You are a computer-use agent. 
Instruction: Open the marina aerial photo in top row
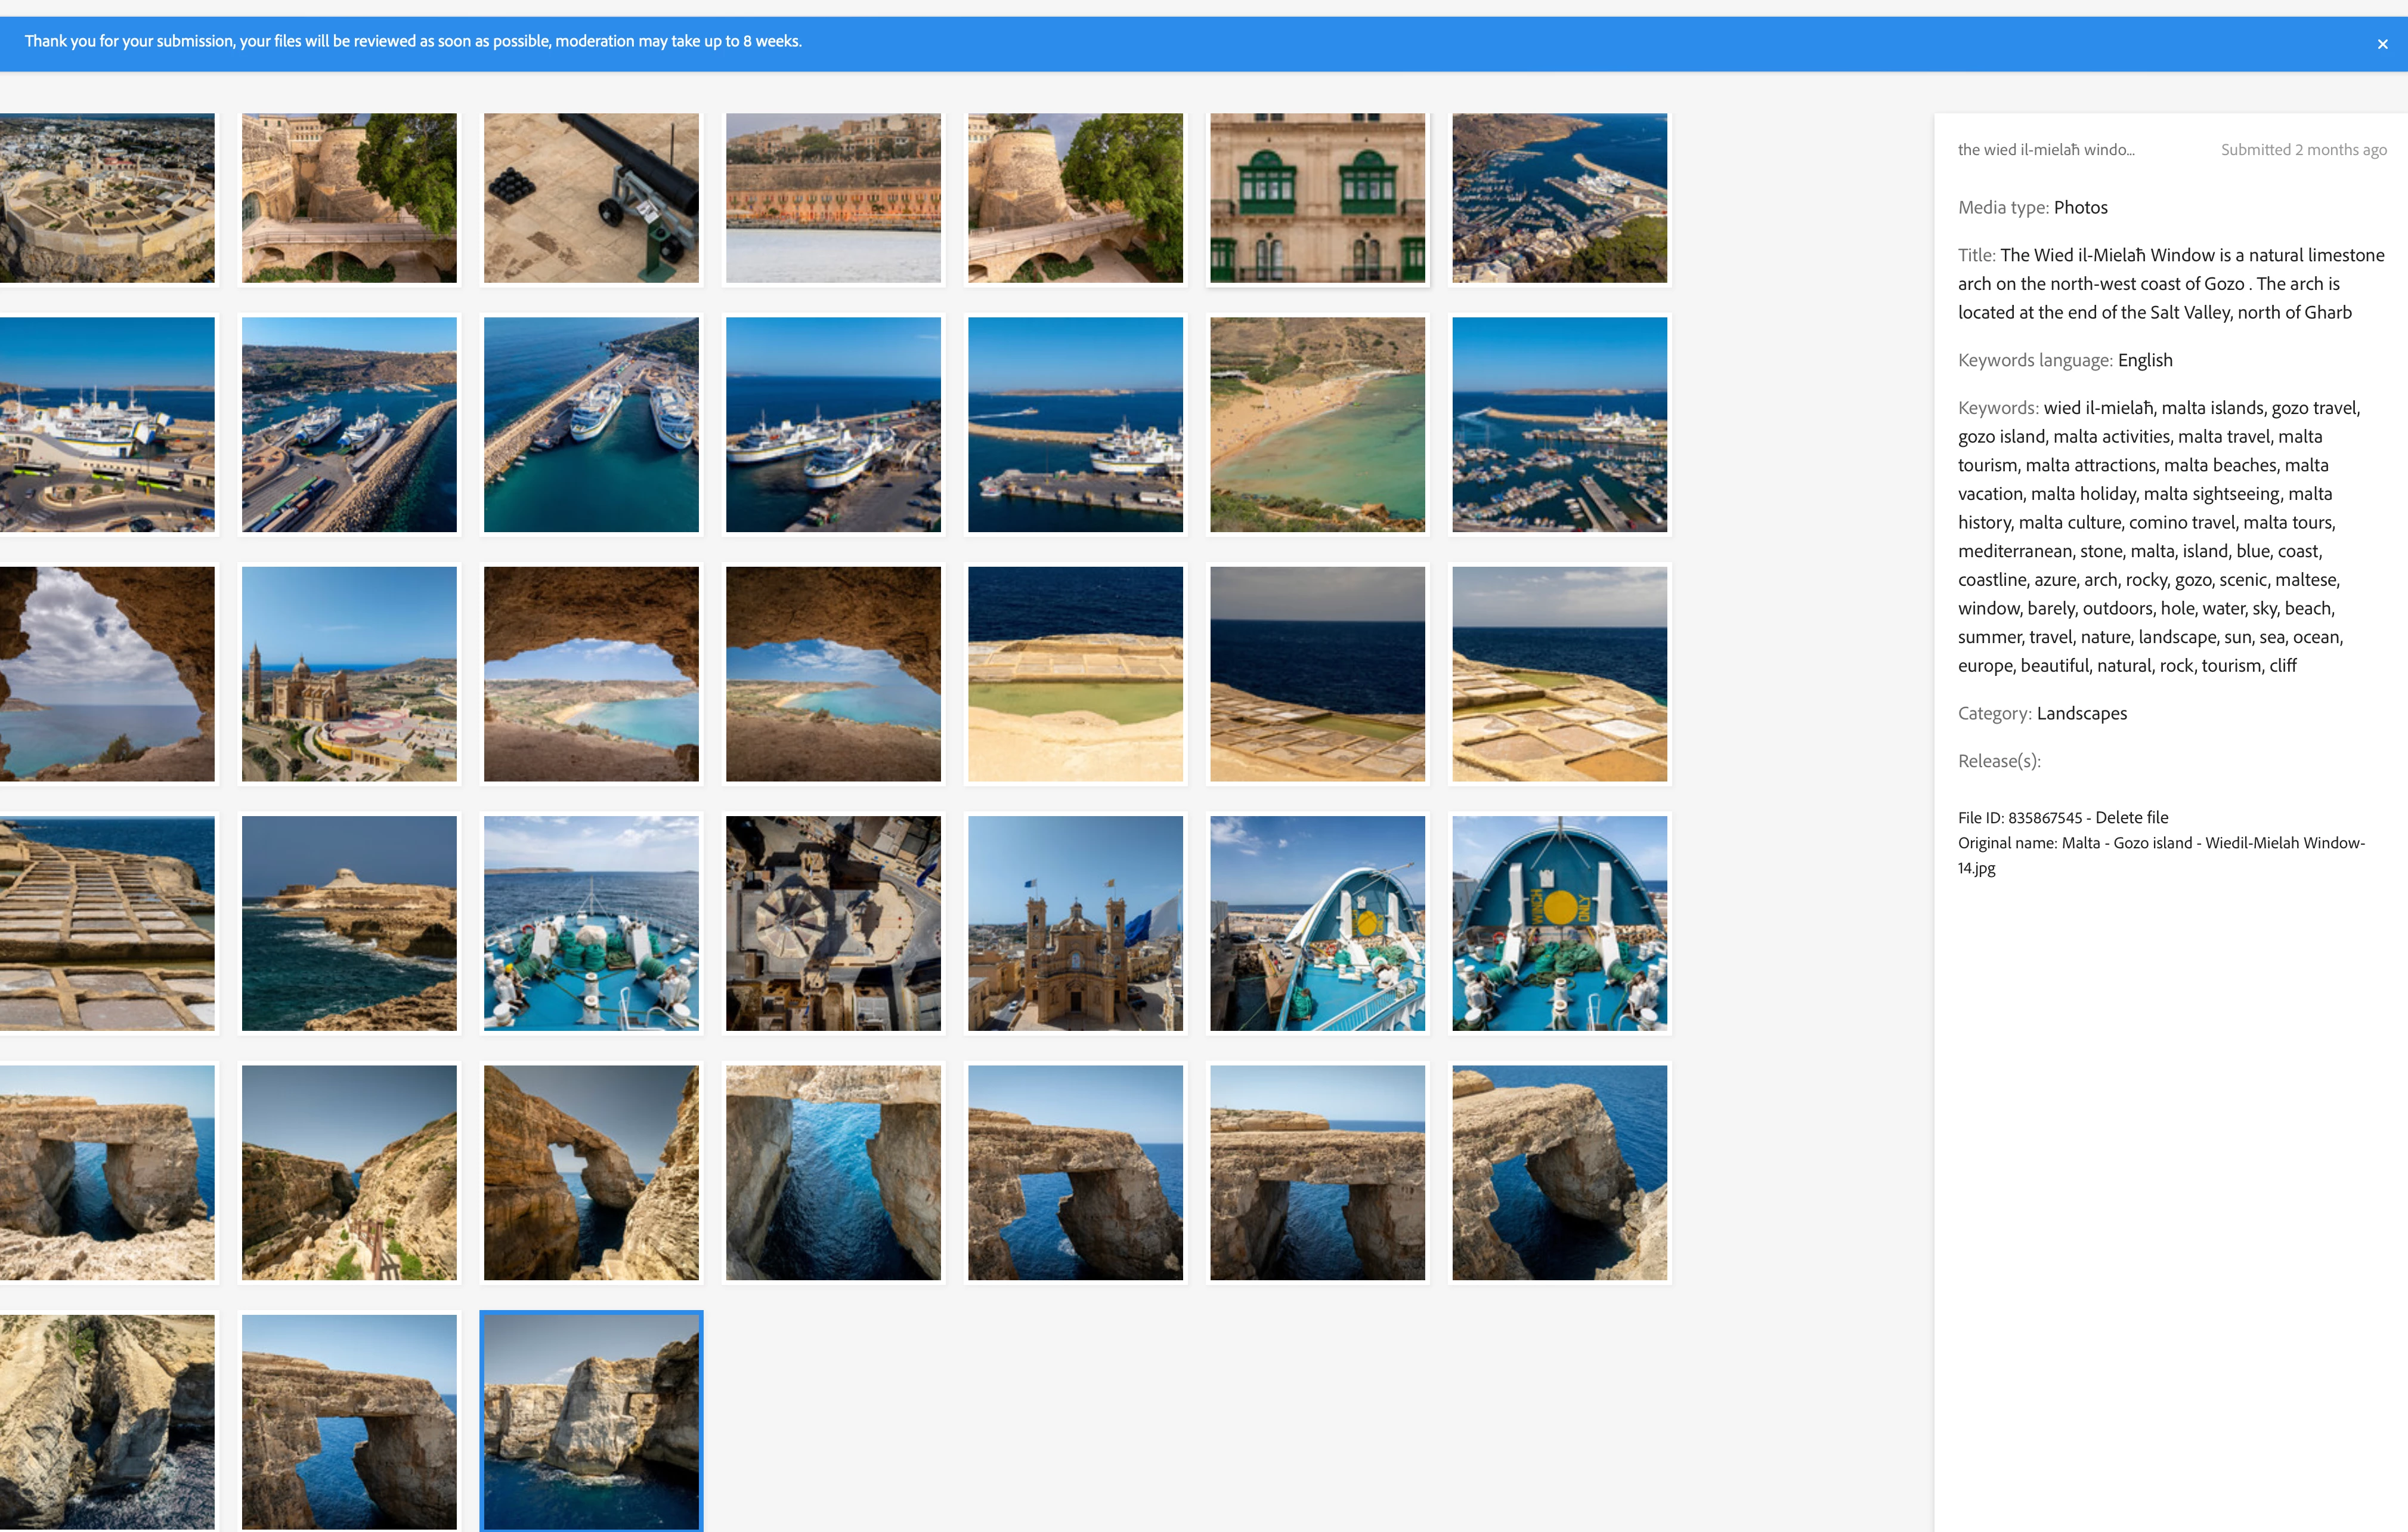1559,197
